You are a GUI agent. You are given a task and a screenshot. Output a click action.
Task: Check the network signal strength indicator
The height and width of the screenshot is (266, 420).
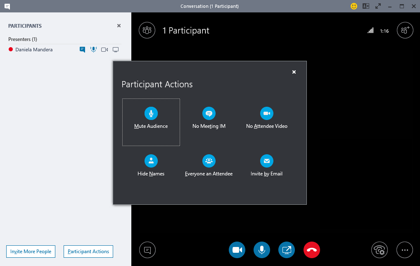click(370, 30)
